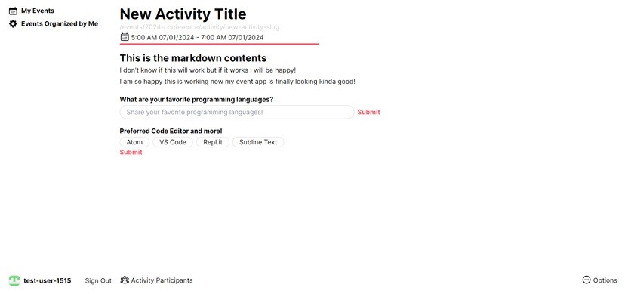625x294 pixels.
Task: Click the calendar icon next to activity time
Action: click(x=125, y=37)
